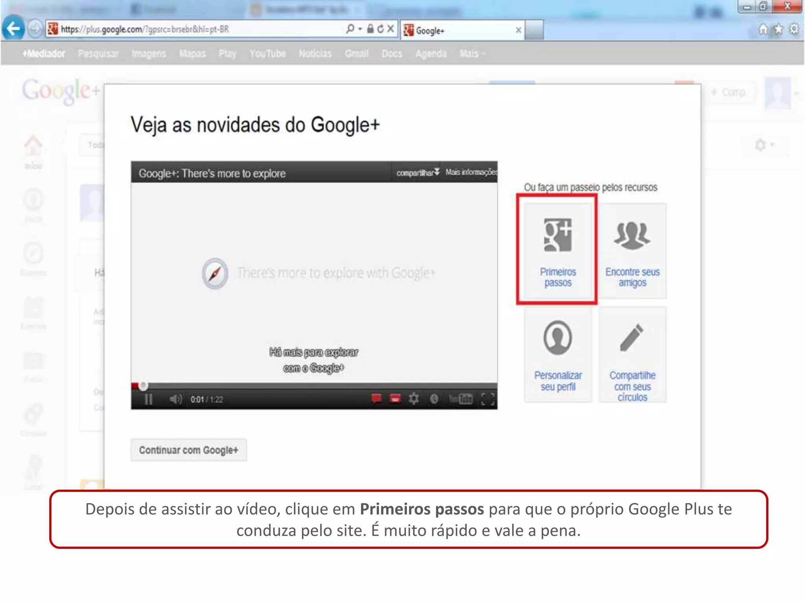
Task: Go back with the browser back arrow
Action: tap(13, 28)
